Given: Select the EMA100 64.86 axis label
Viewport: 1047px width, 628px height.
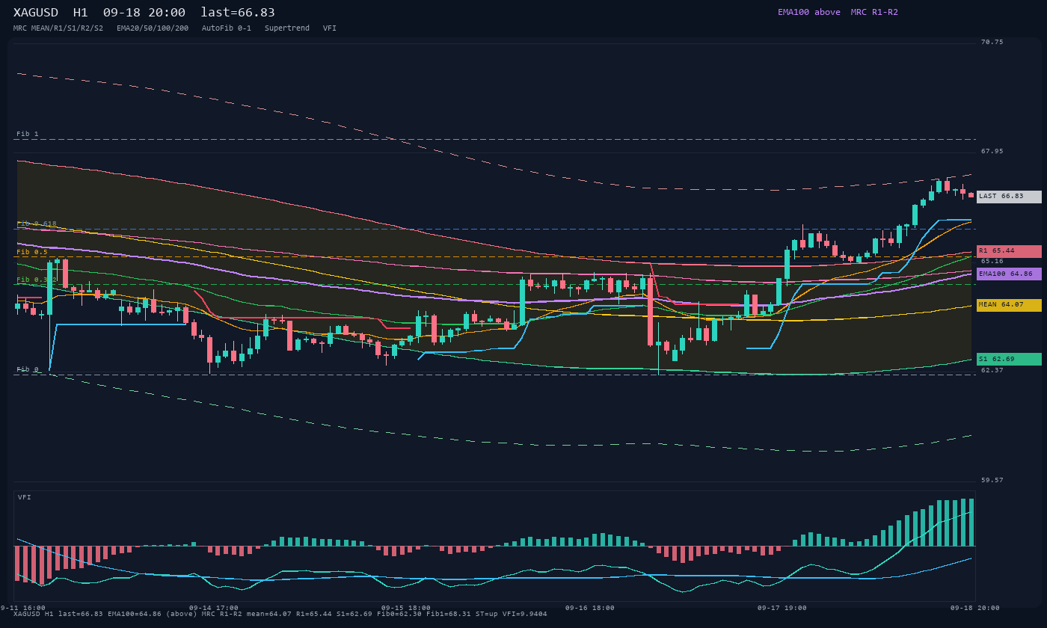Looking at the screenshot, I should pyautogui.click(x=1009, y=274).
